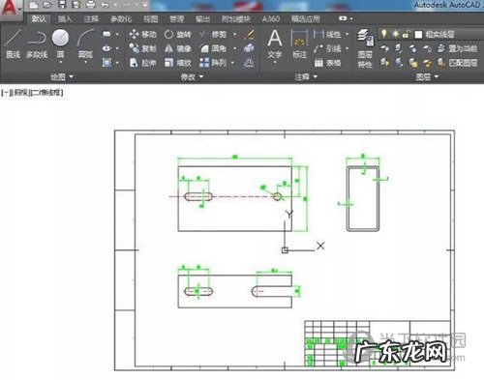Image resolution: width=484 pixels, height=380 pixels.
Task: Select the 阵列 (Array) tool
Action: (x=213, y=63)
